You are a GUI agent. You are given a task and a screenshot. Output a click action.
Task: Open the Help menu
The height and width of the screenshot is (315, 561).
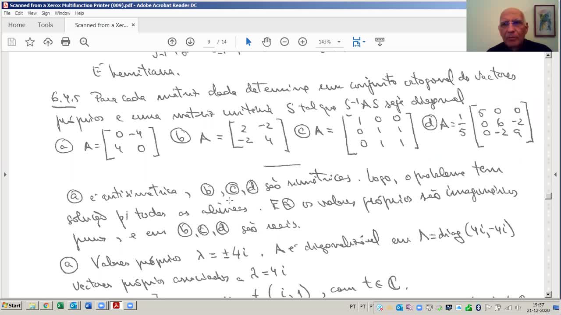[79, 13]
